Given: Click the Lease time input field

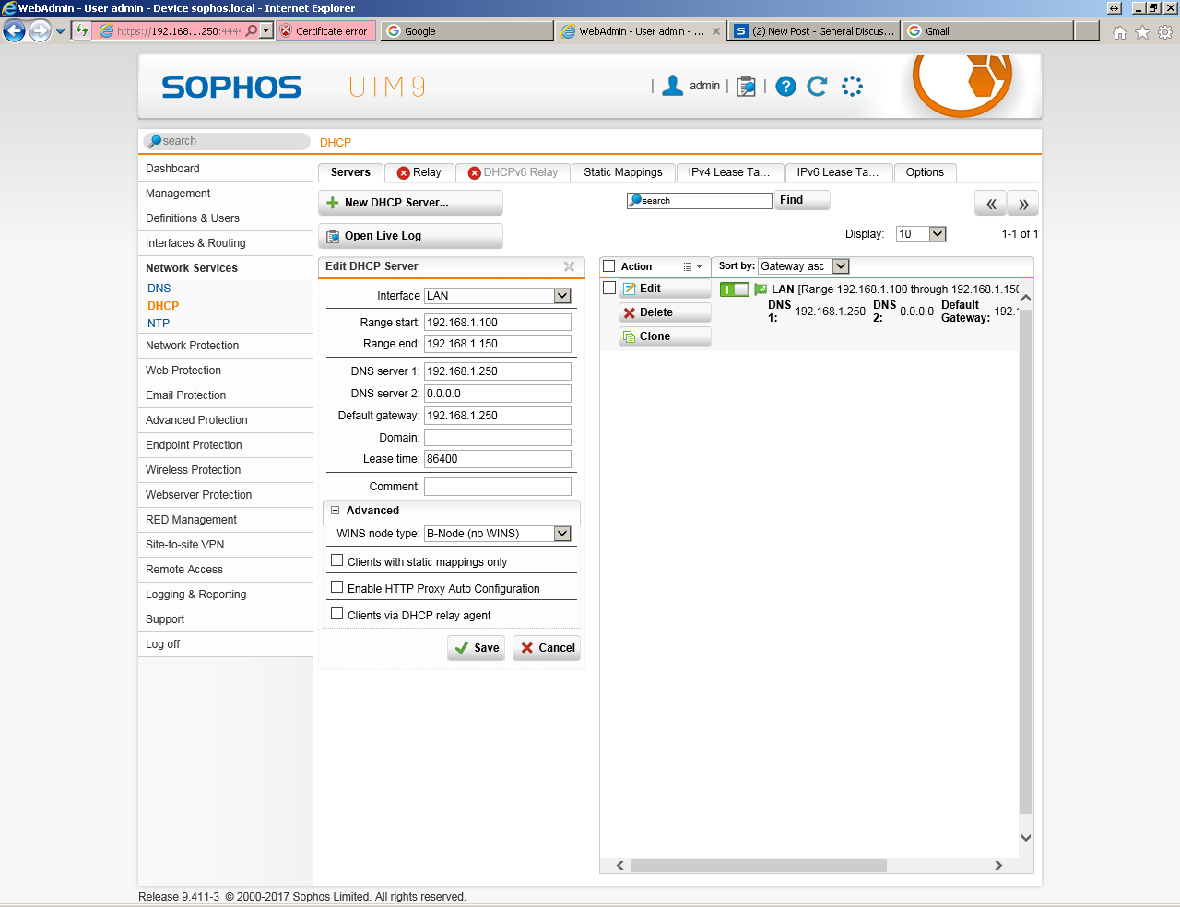Looking at the screenshot, I should 498,459.
